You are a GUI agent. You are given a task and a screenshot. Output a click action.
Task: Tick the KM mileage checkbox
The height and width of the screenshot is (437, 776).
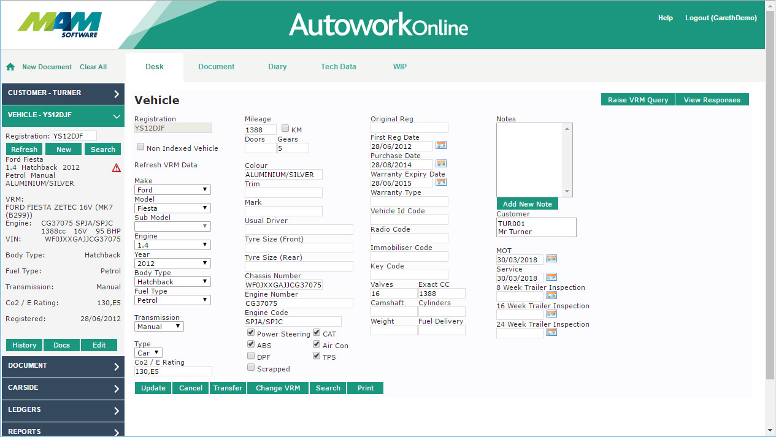coord(285,129)
